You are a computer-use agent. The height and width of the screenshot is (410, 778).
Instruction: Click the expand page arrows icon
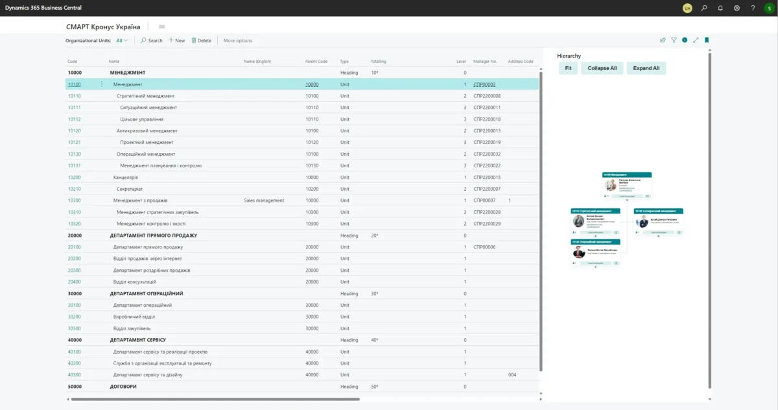pyautogui.click(x=696, y=40)
